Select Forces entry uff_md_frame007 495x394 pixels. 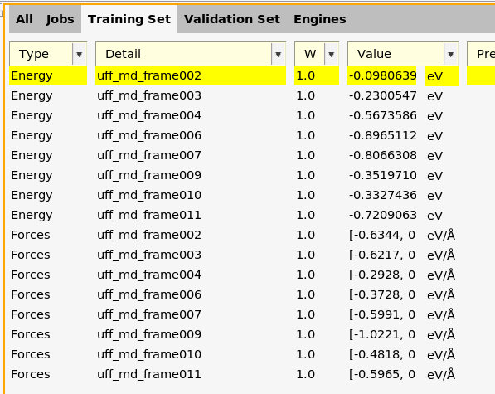tap(149, 314)
